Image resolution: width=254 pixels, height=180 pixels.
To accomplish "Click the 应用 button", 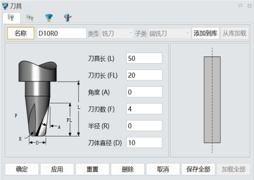I will [57, 169].
